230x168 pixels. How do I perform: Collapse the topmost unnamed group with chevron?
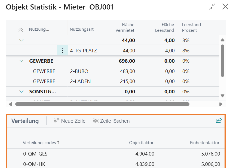pyautogui.click(x=21, y=40)
